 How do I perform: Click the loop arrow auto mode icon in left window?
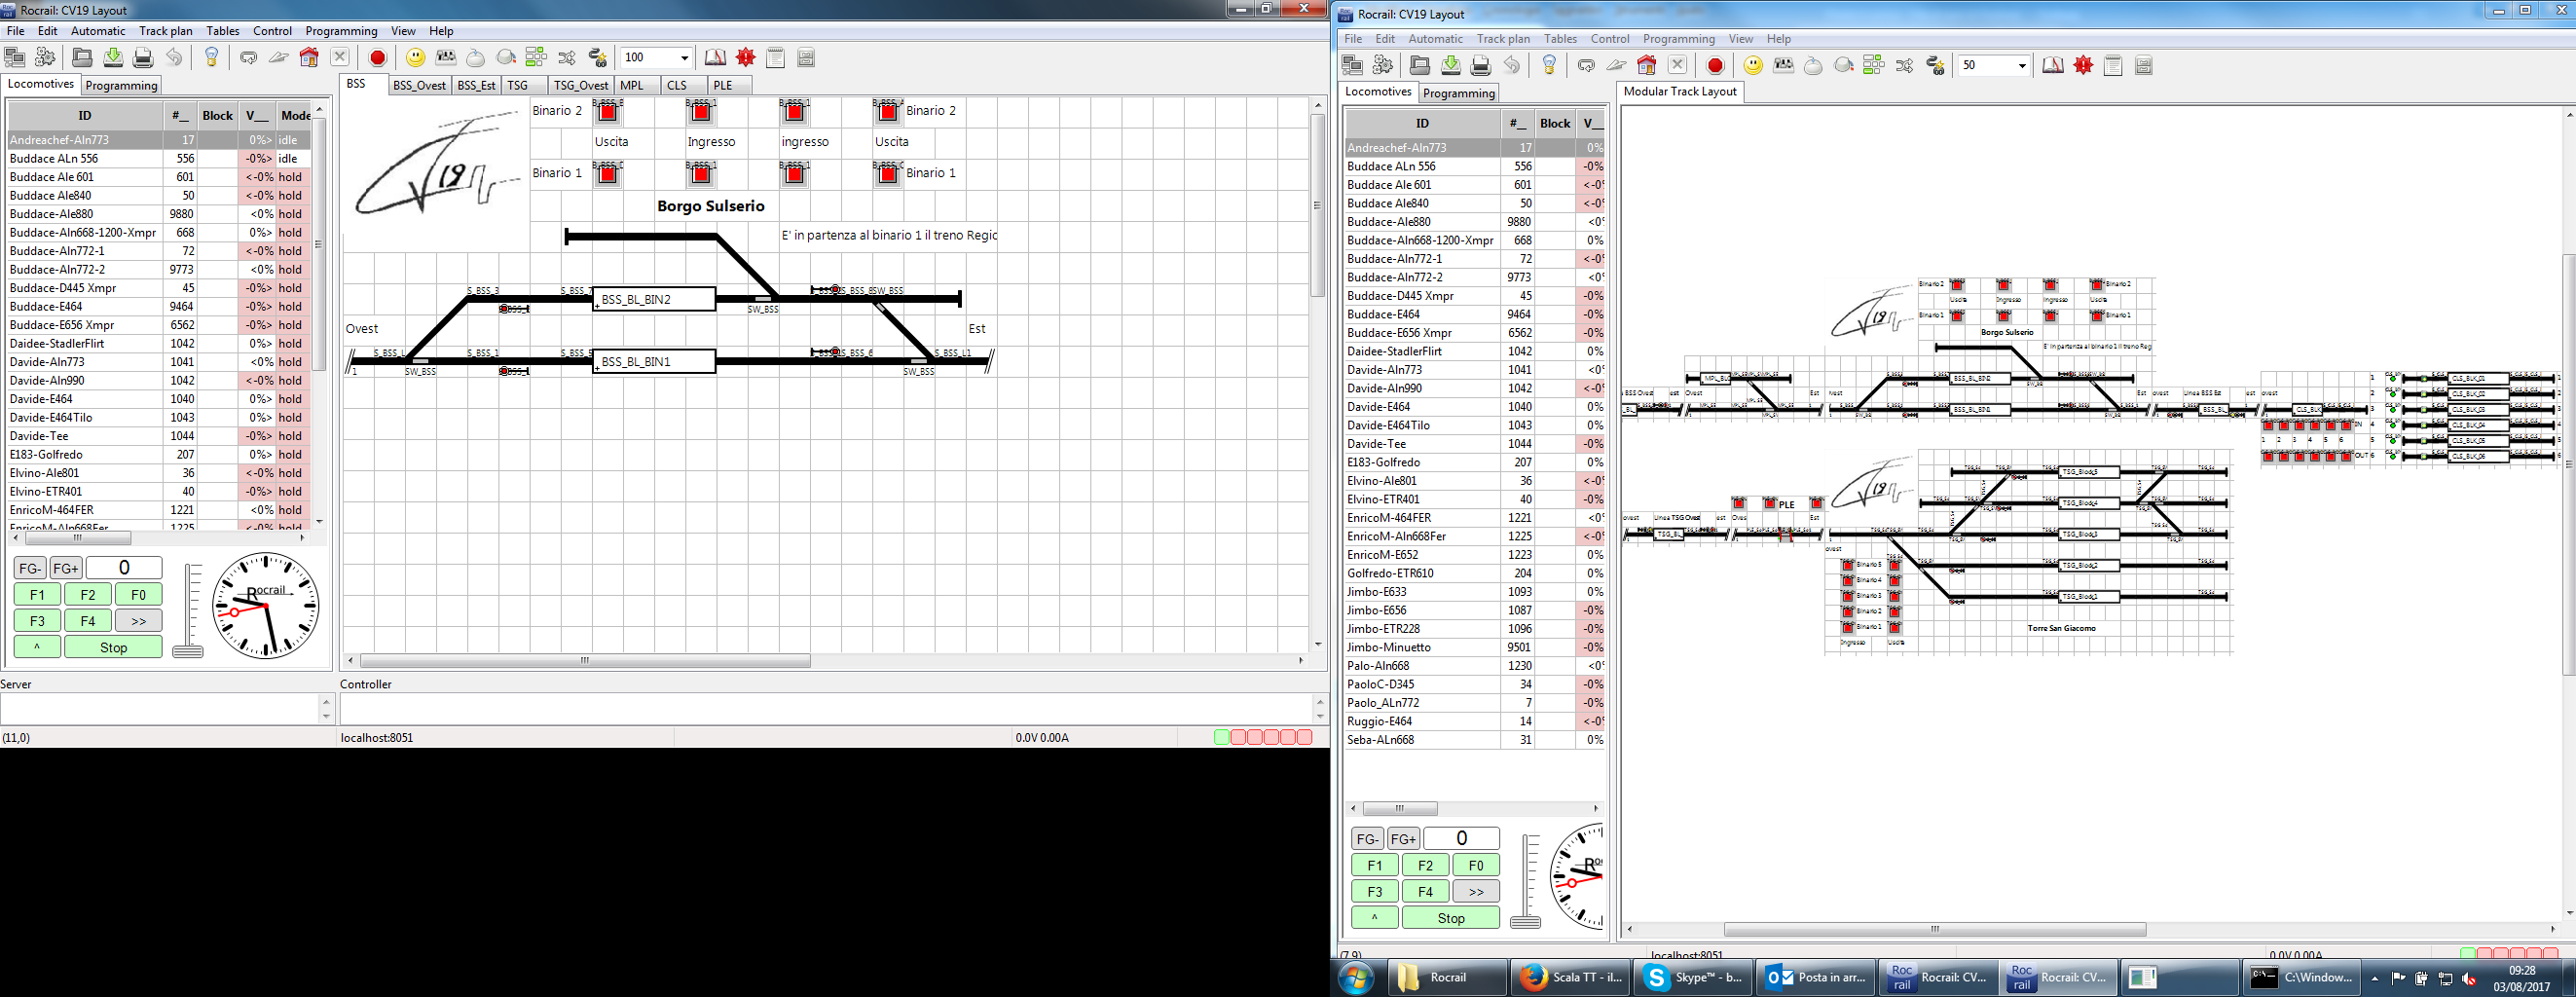(x=248, y=58)
